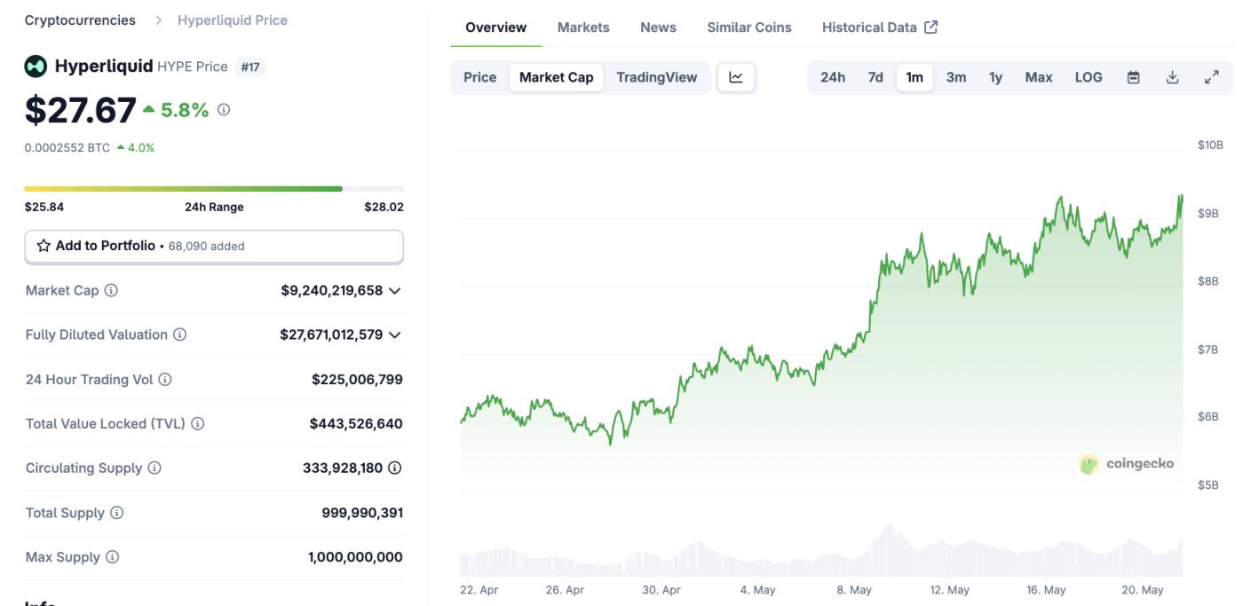Image resolution: width=1243 pixels, height=606 pixels.
Task: Click the 24h Range progress bar
Action: click(213, 188)
